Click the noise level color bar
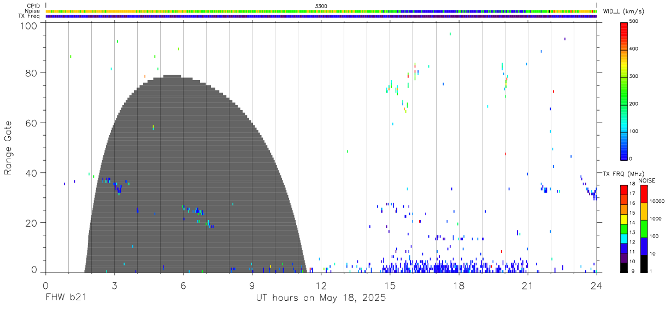Screen dimensions: 671x309 644,228
